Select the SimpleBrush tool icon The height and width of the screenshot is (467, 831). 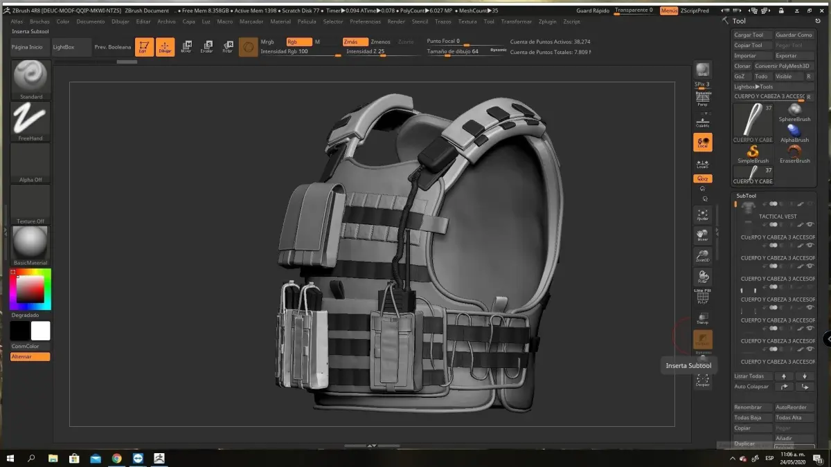[x=753, y=153]
